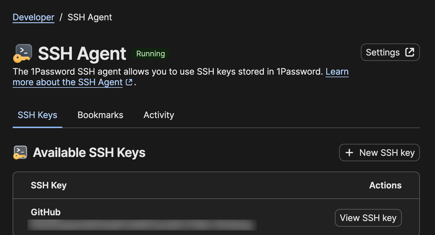Click the blurred GitHub key fingerprint
Viewport: 435px width, 235px height.
point(142,225)
